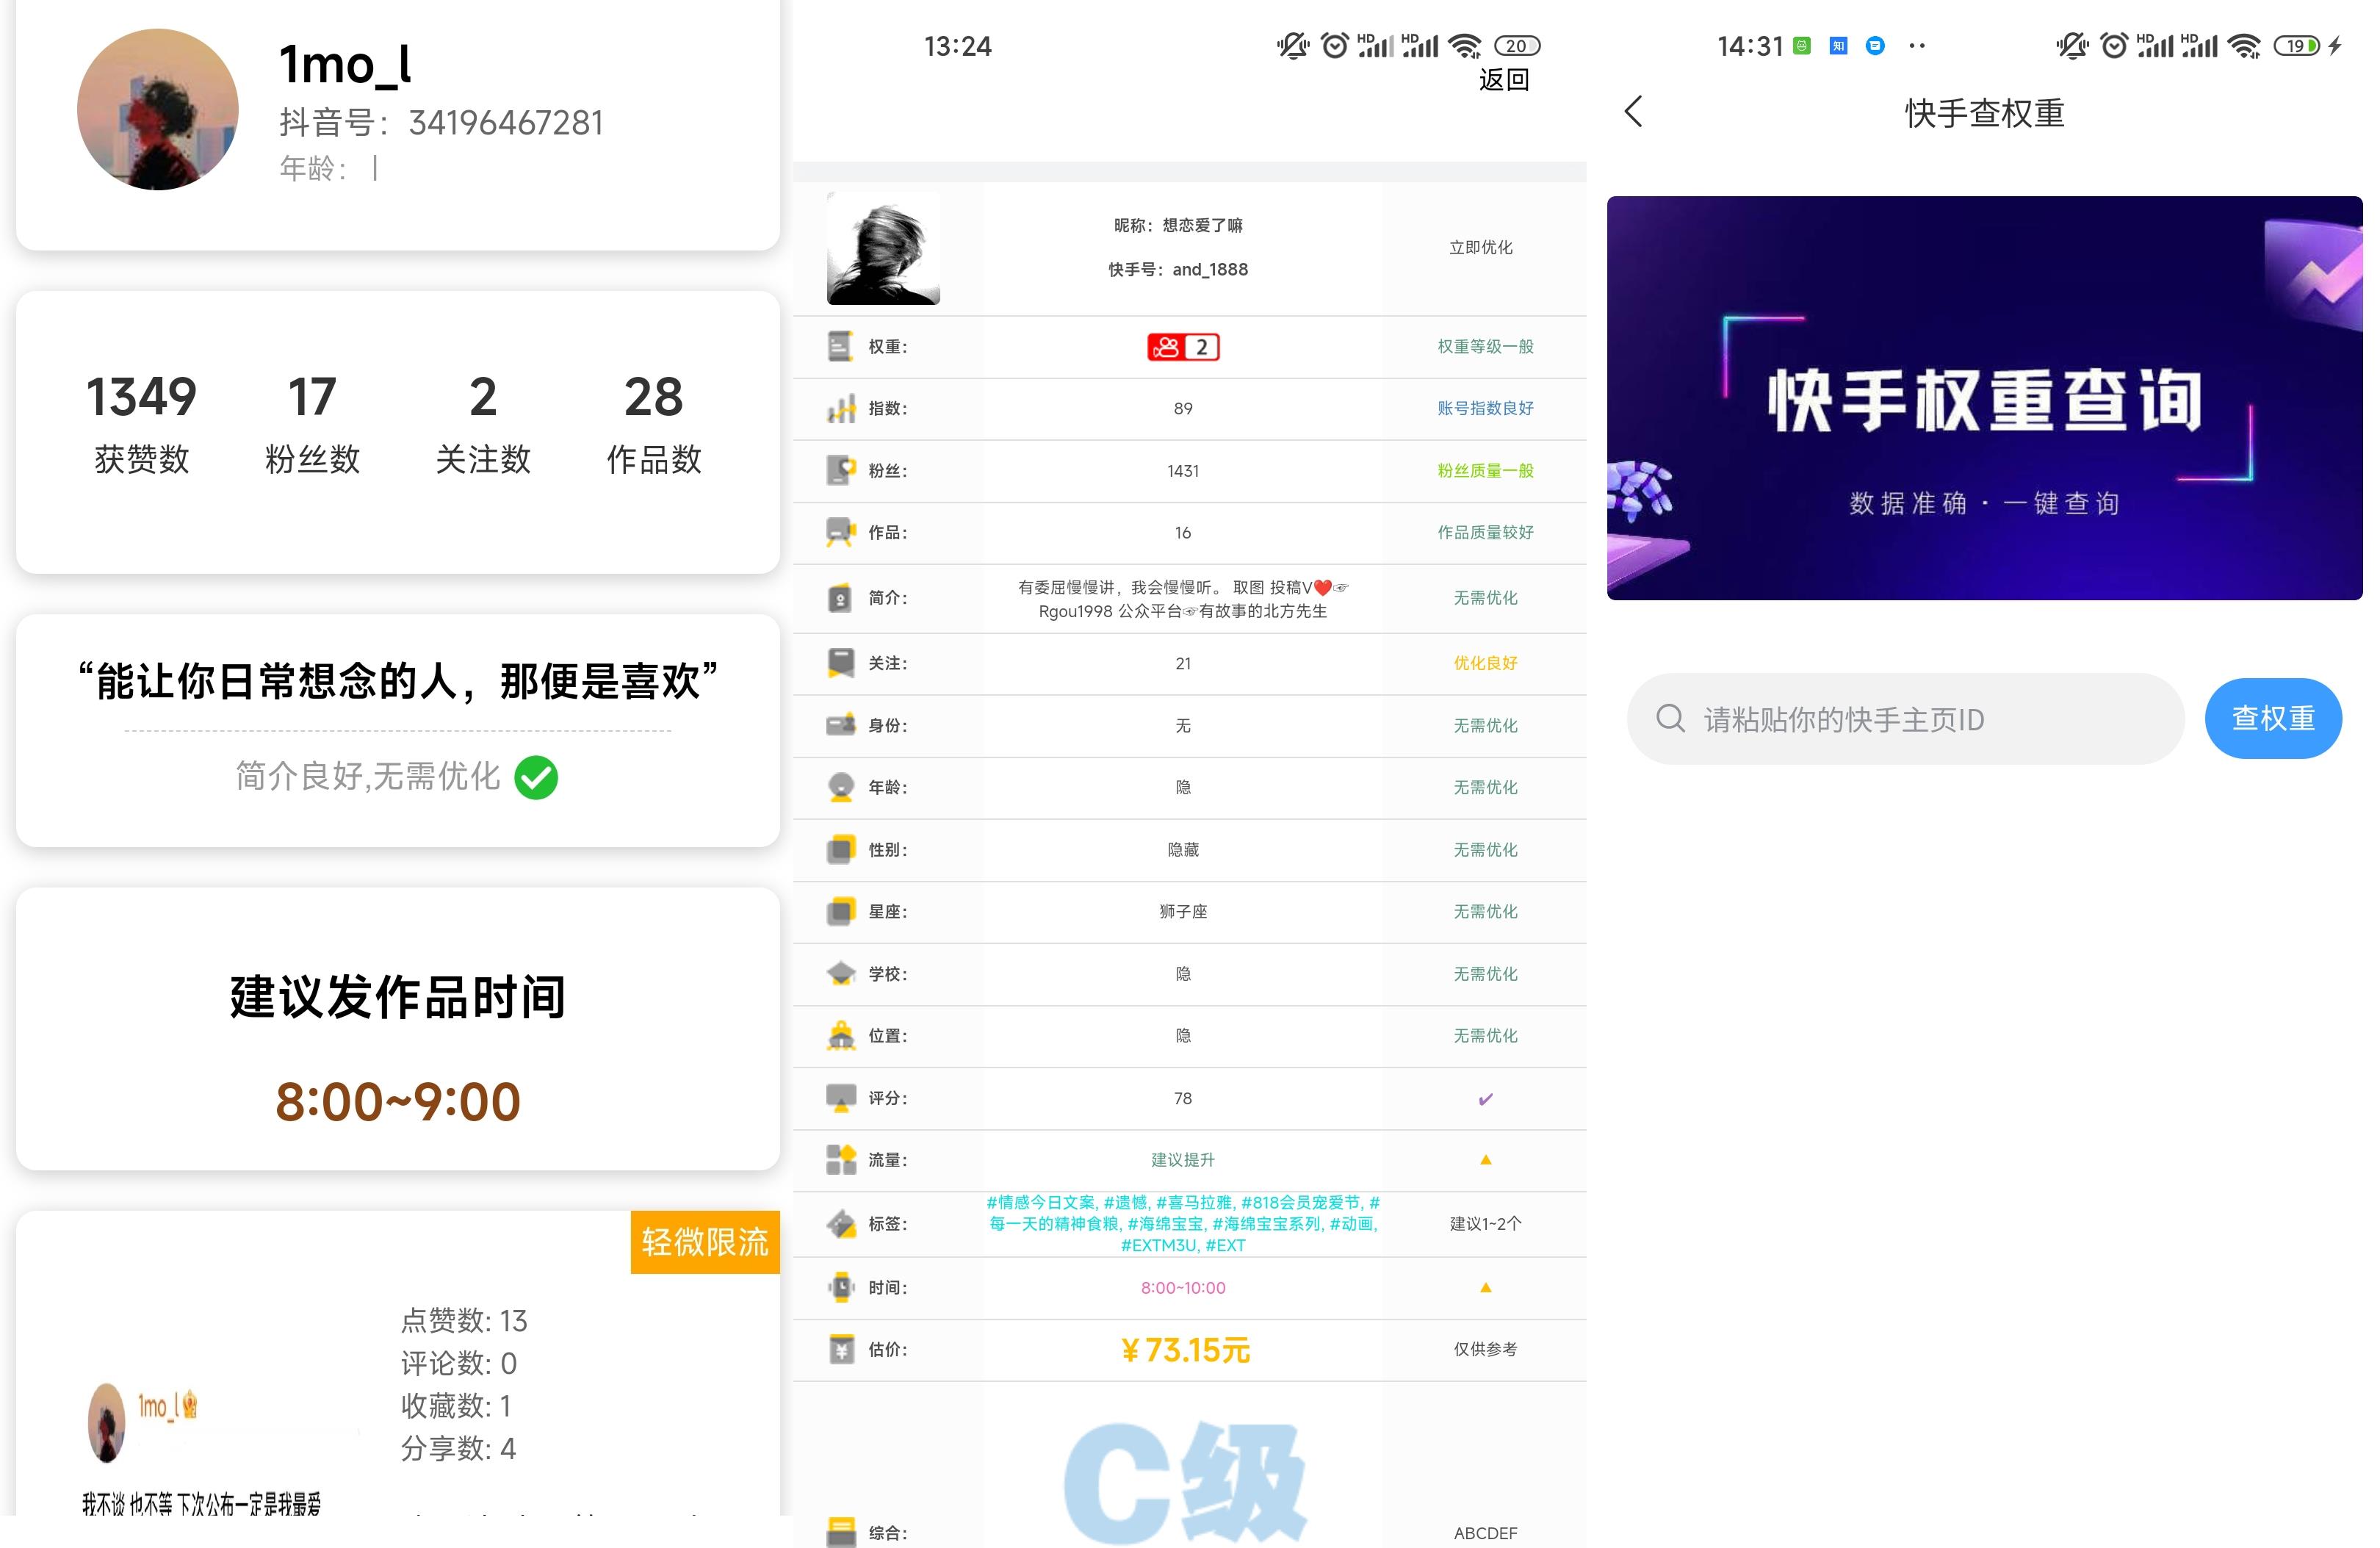Click the 流量 row icon

(841, 1160)
